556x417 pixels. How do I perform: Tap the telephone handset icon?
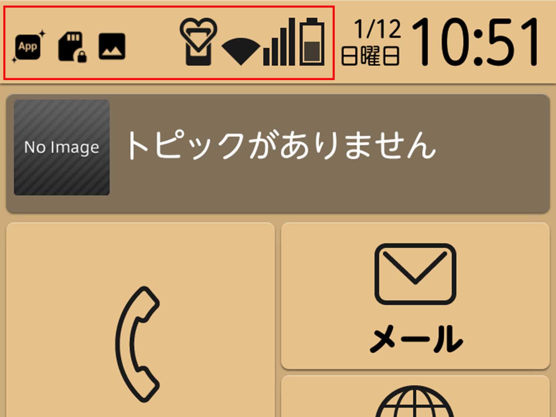[138, 344]
